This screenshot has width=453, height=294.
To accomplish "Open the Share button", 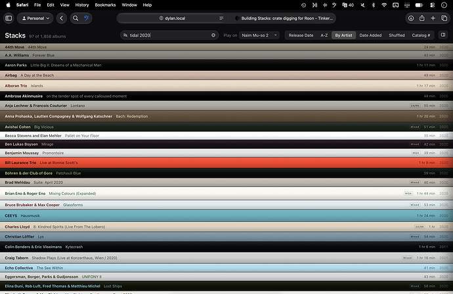I will tap(421, 18).
